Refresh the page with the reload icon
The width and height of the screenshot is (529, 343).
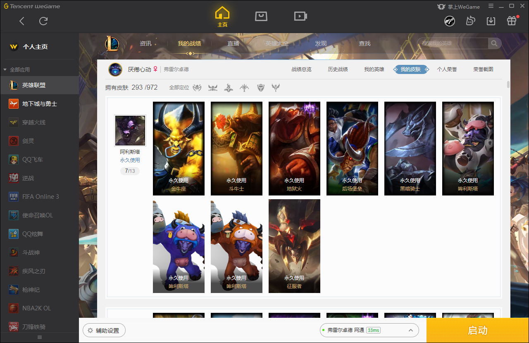tap(43, 21)
